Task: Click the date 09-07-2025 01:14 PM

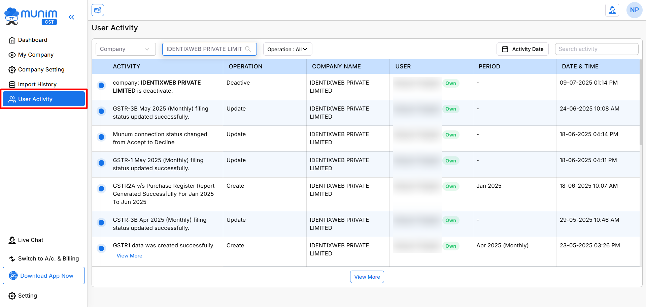Action: tap(588, 83)
